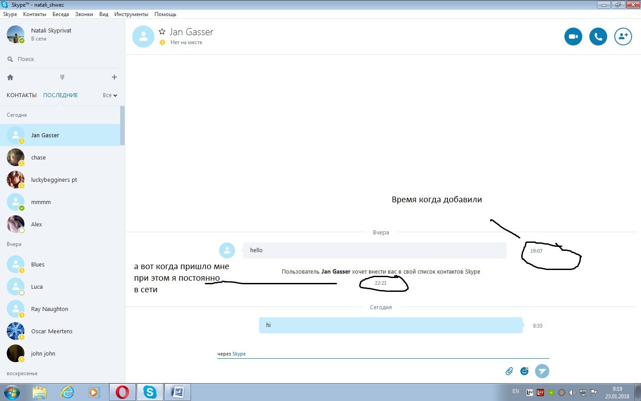Open the Skype menu
This screenshot has width=641, height=401.
tap(10, 14)
